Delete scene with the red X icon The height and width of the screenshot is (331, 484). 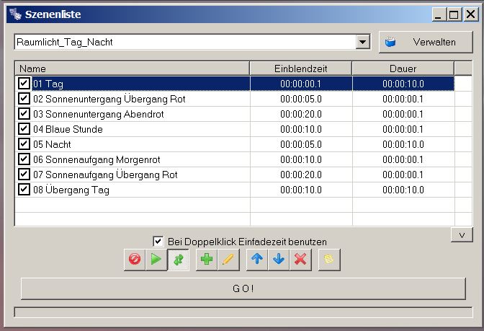point(300,260)
